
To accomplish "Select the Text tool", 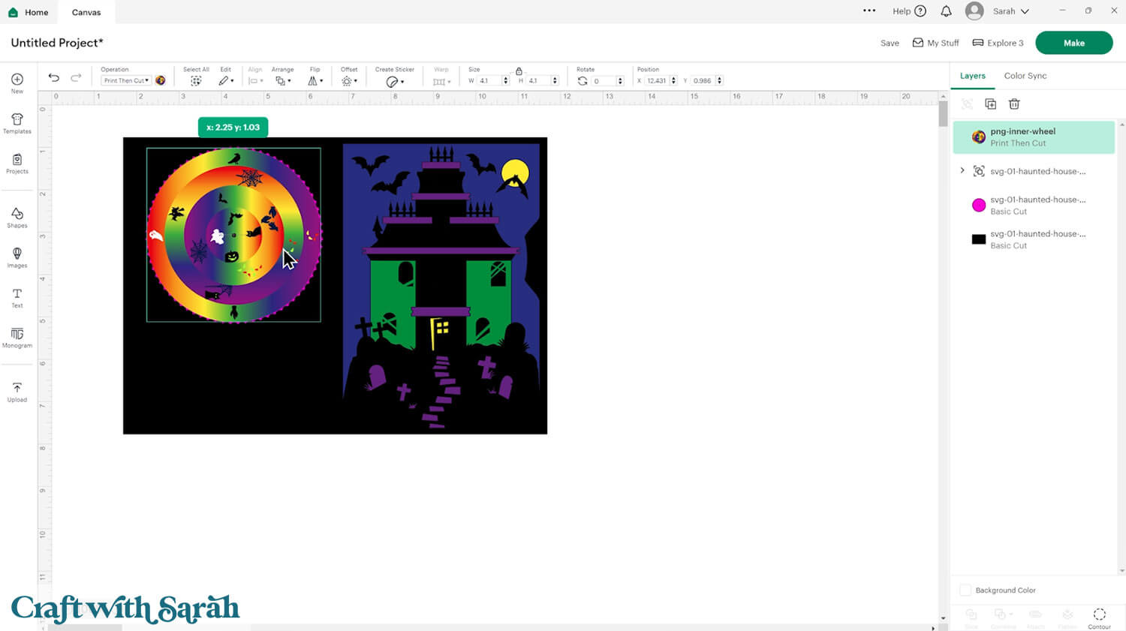I will click(x=17, y=298).
